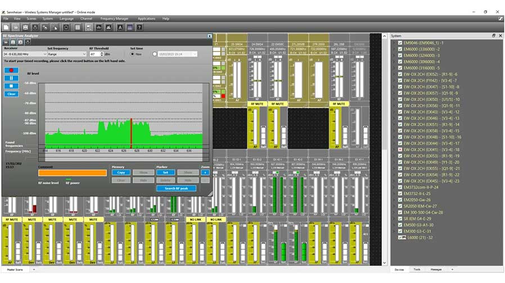The height and width of the screenshot is (283, 505).
Task: Click the vertical scrollbar down arrow of channel view
Action: (x=385, y=263)
